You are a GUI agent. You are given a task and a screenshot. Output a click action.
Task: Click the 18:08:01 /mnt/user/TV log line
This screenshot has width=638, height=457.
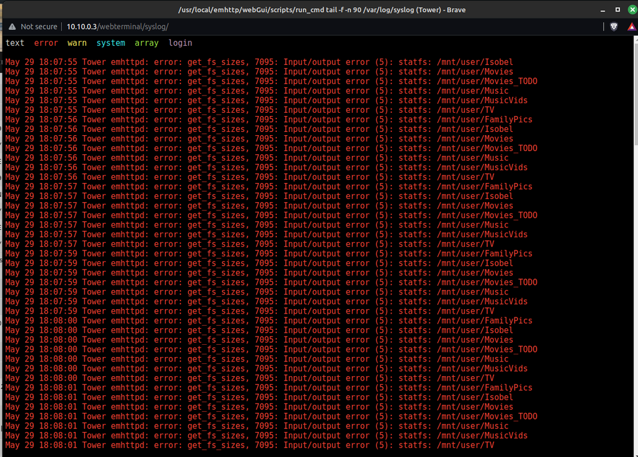[249, 445]
